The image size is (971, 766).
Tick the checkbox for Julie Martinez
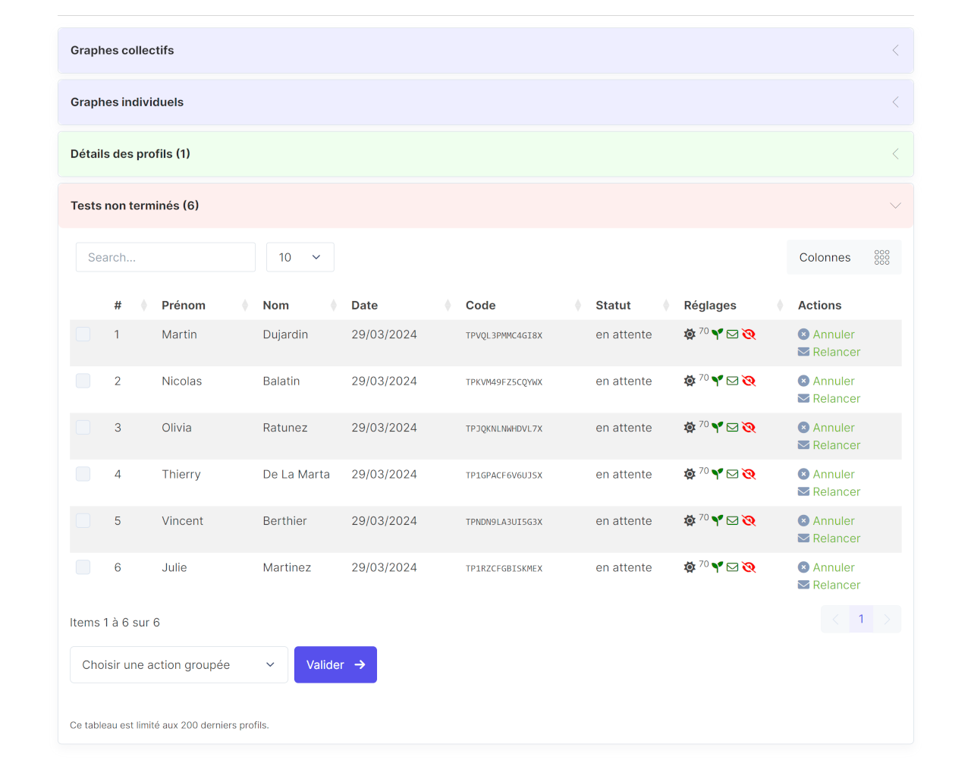83,567
